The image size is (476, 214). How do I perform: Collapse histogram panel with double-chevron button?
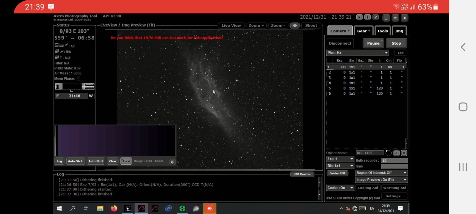coord(172,162)
